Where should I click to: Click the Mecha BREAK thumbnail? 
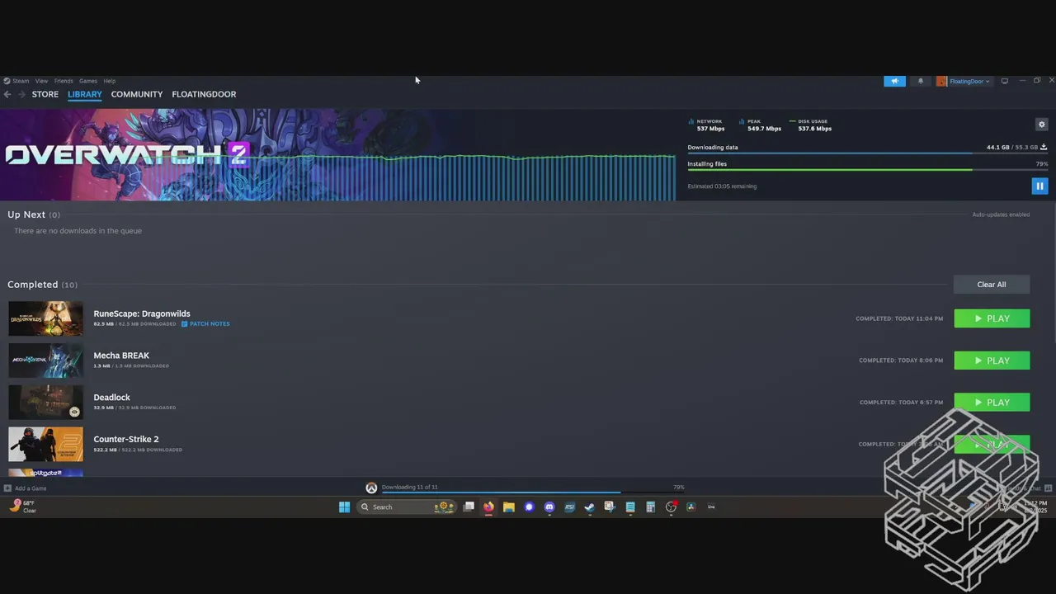(45, 361)
